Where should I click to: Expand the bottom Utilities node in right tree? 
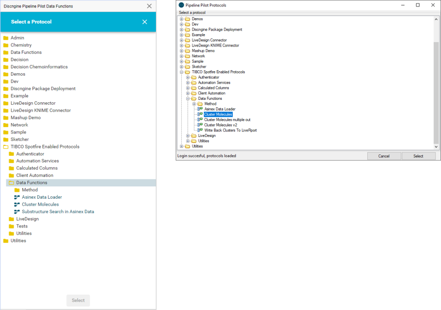(x=182, y=146)
